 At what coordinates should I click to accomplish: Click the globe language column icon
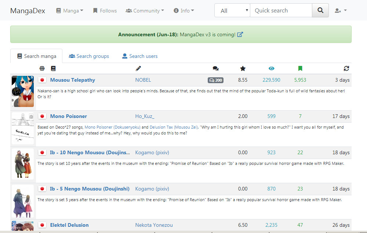(42, 69)
